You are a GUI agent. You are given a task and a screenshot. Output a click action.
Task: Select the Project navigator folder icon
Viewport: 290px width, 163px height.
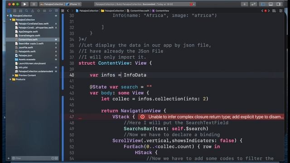9,11
